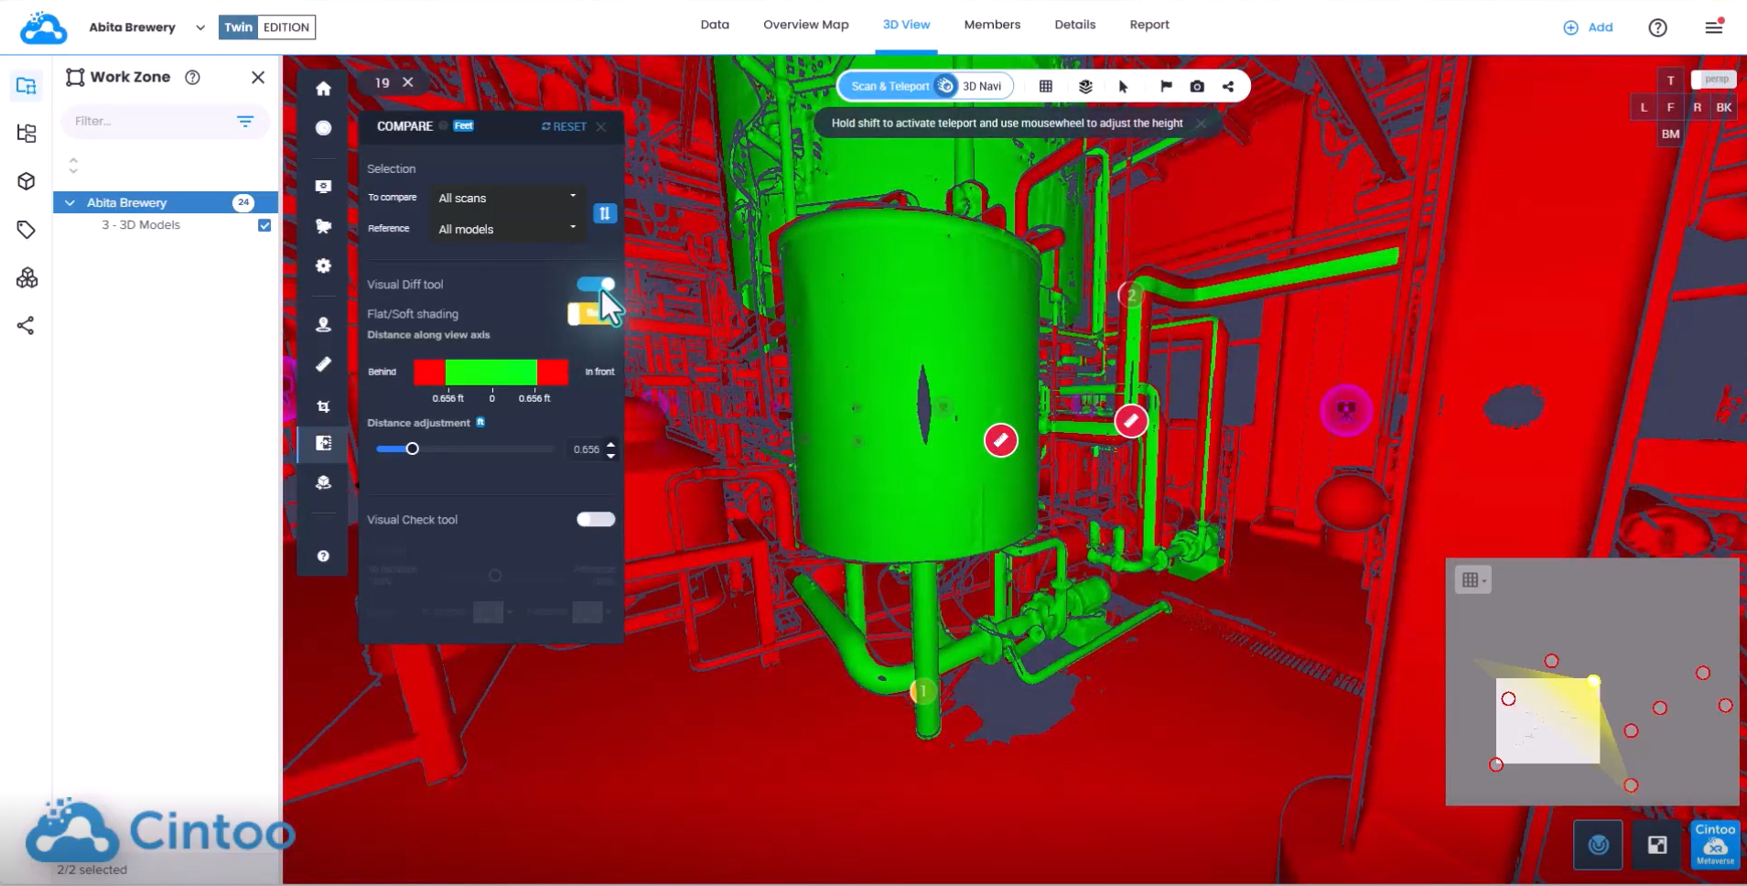Take a screenshot with the camera icon
The width and height of the screenshot is (1747, 886).
pyautogui.click(x=1197, y=86)
